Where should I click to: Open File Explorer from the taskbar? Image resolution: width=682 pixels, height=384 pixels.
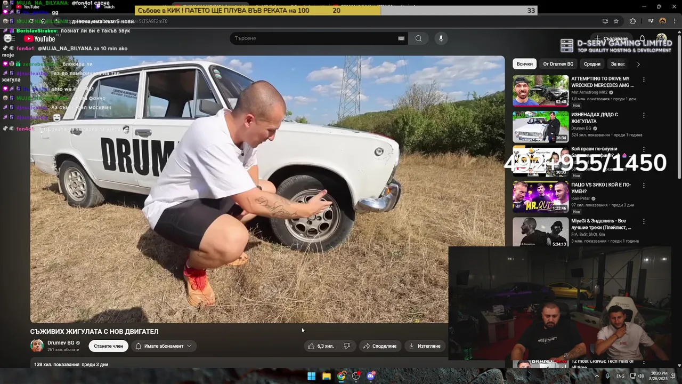point(326,376)
